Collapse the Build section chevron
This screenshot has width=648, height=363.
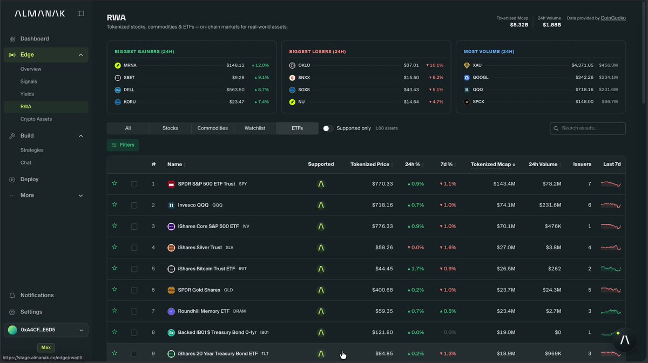click(x=81, y=136)
